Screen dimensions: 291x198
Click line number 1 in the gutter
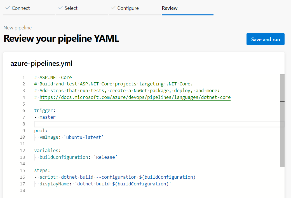[24, 78]
